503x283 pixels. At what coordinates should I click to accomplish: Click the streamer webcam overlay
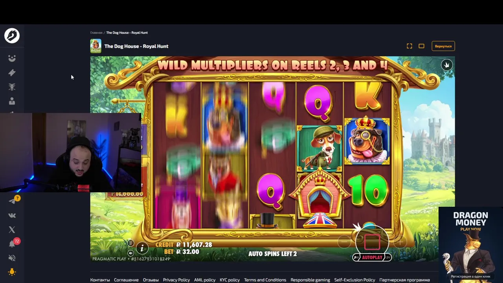coord(71,153)
